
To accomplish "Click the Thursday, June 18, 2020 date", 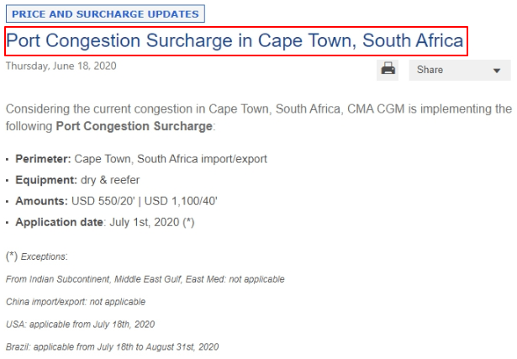I will pyautogui.click(x=61, y=66).
